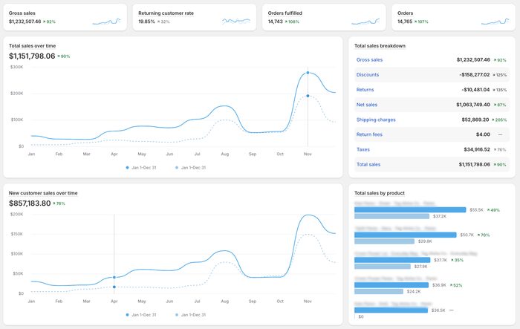Click the 52% change beside $36.9K
The image size is (520, 329).
click(x=455, y=285)
